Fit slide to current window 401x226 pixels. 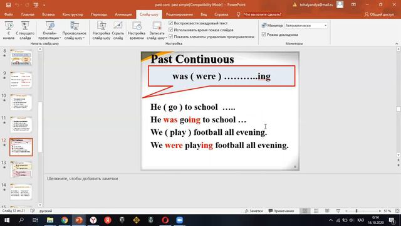397,211
